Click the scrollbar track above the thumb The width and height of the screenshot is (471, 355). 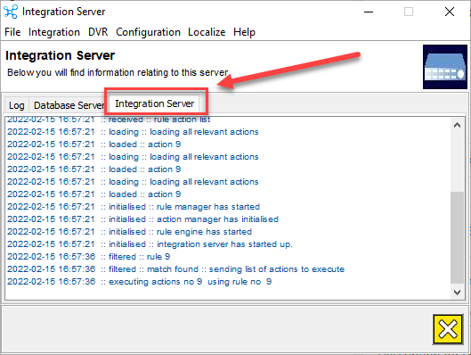(x=457, y=161)
